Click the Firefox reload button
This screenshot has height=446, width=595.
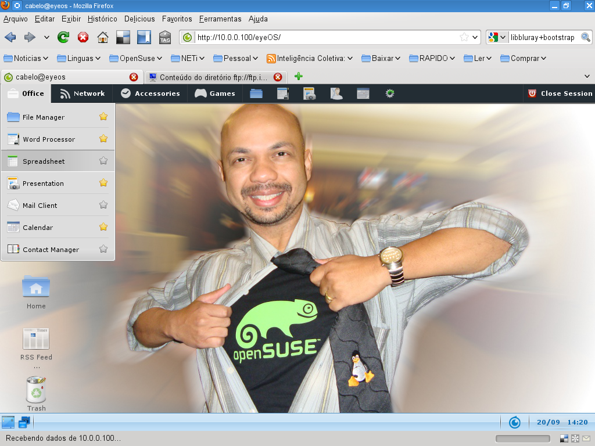click(63, 38)
